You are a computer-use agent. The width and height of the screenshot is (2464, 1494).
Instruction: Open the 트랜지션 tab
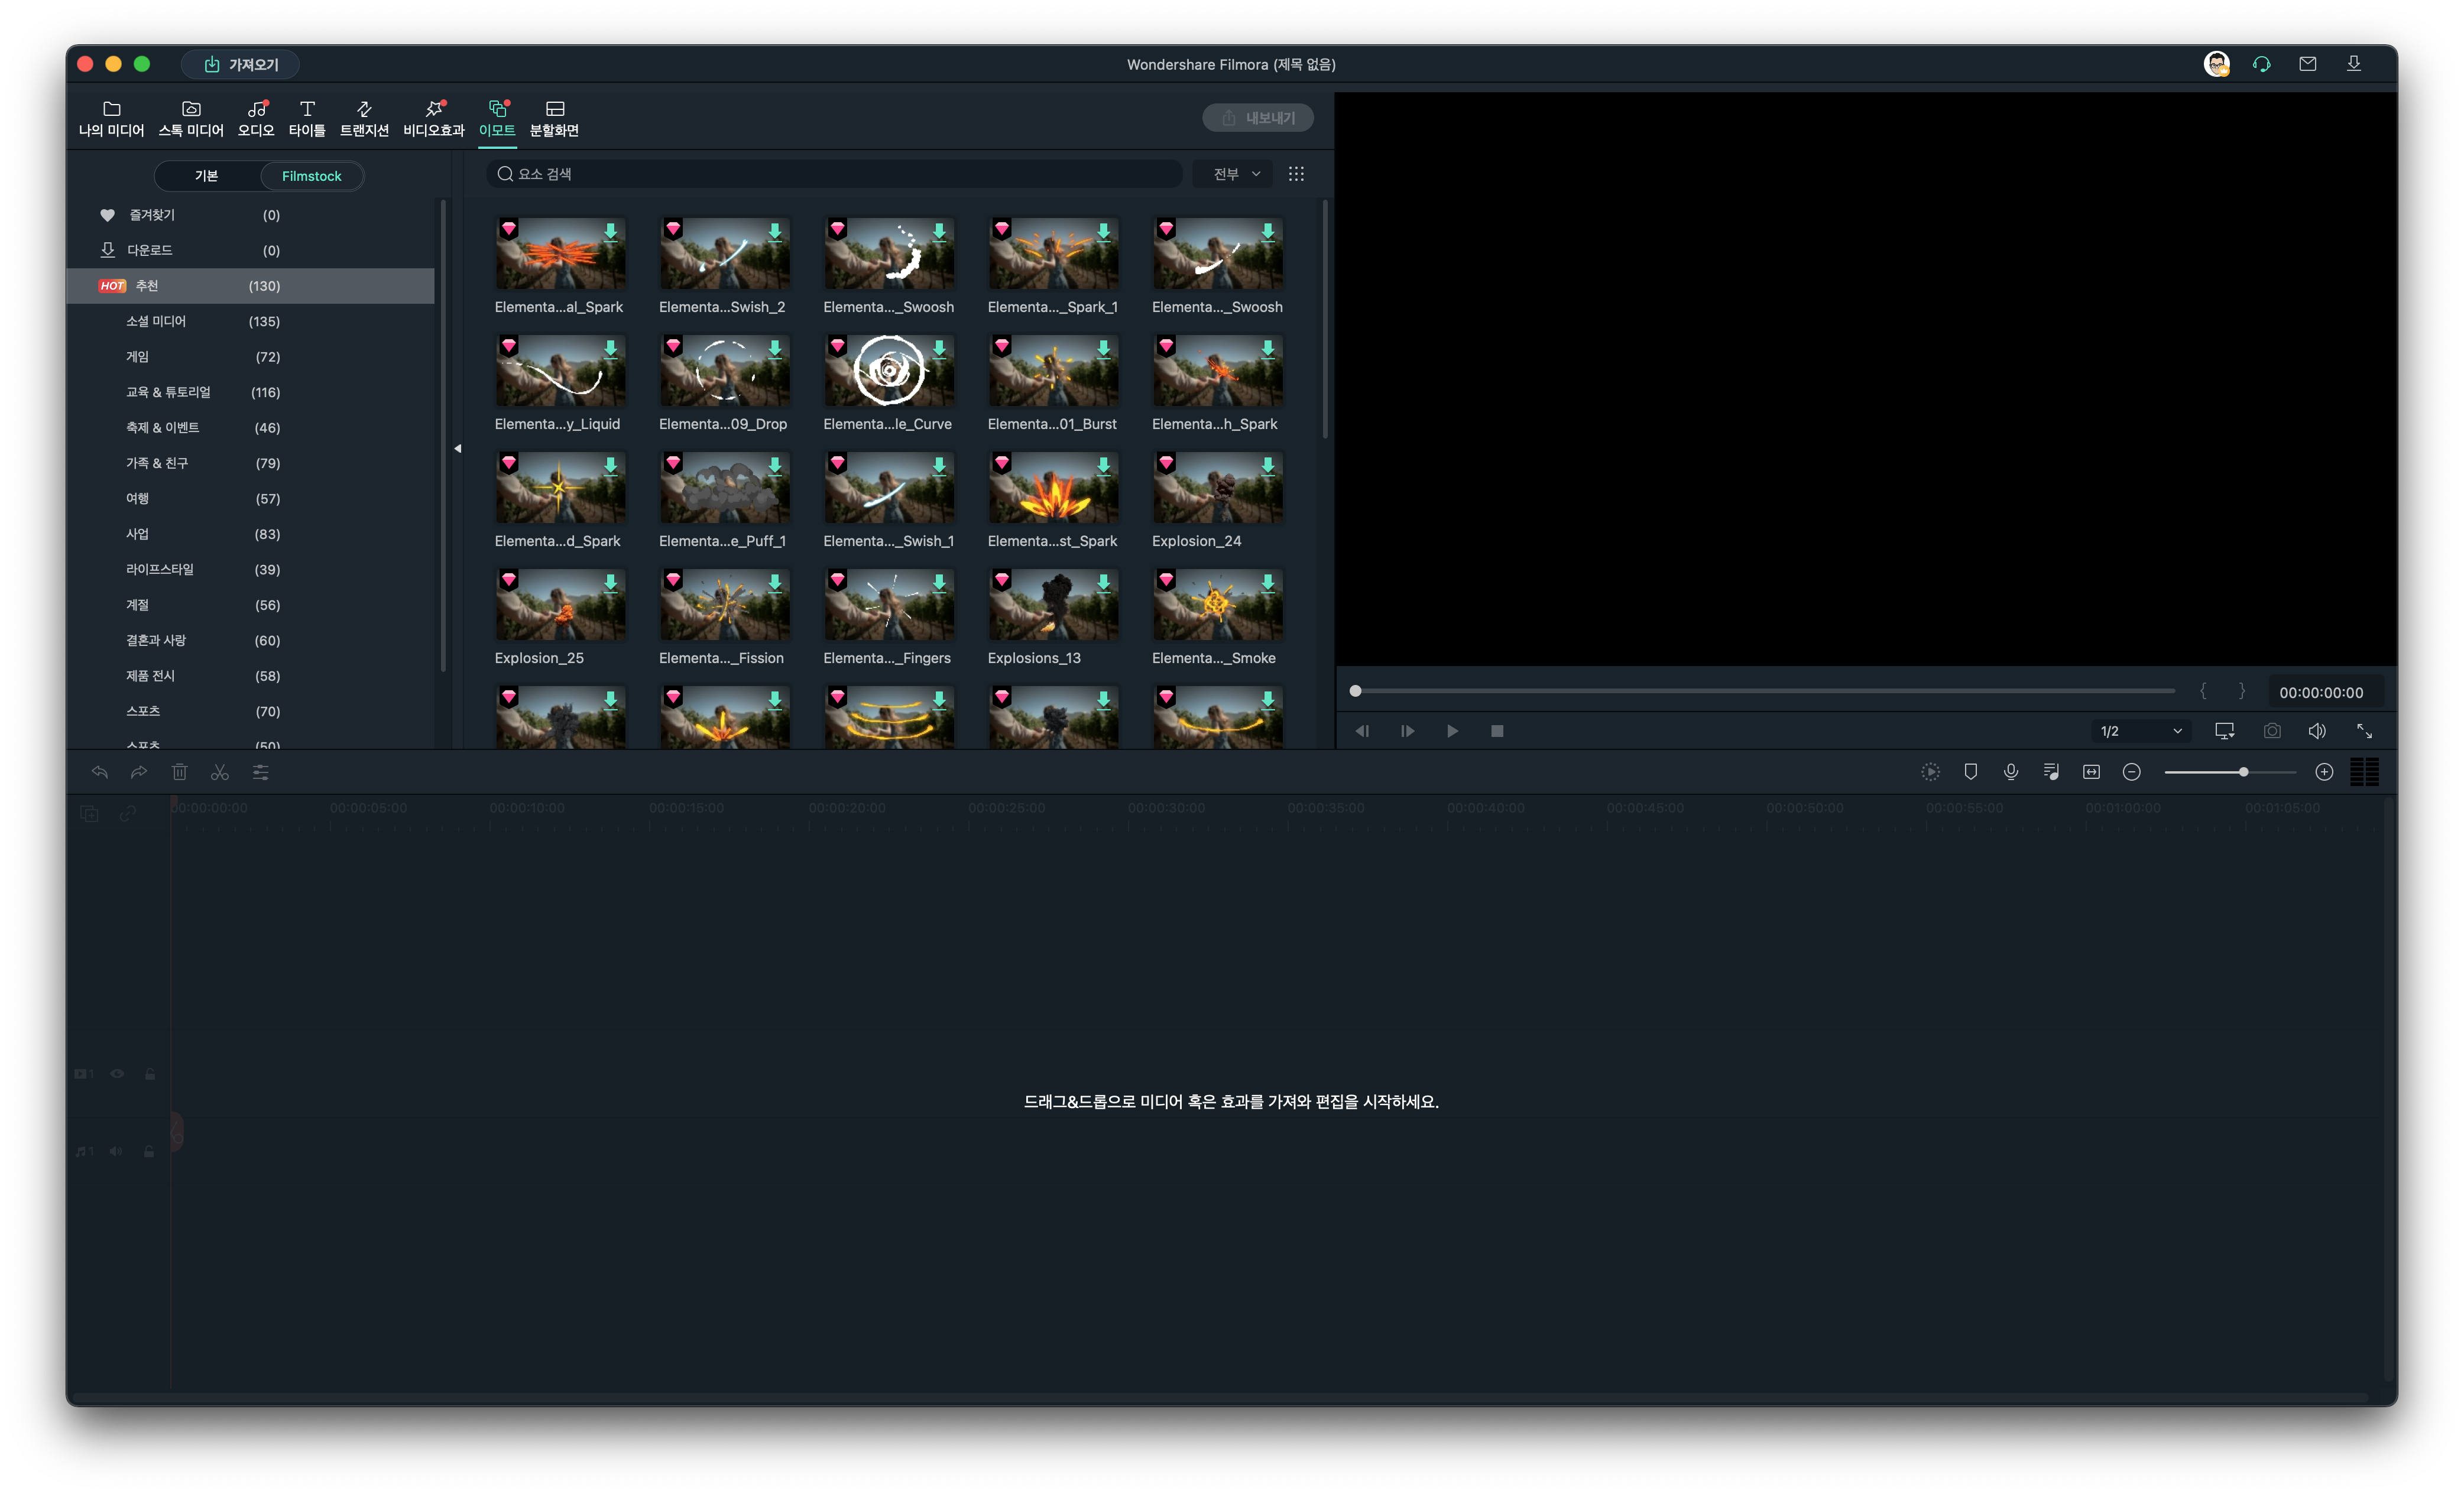(364, 118)
